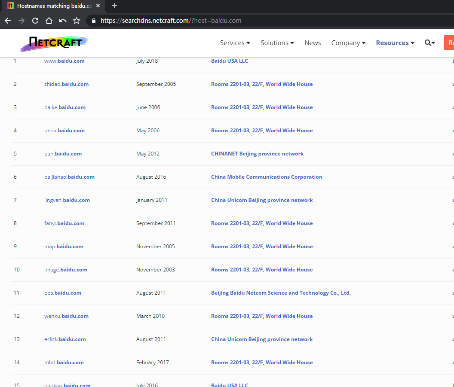
Task: Open the Company dropdown menu
Action: [x=348, y=43]
